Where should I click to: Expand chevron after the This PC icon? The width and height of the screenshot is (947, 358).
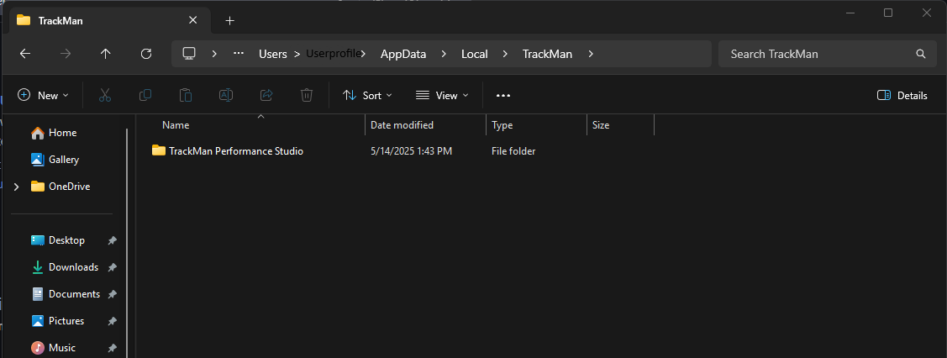pos(214,54)
